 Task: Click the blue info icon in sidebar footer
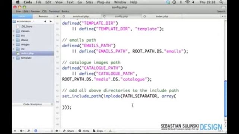36,131
